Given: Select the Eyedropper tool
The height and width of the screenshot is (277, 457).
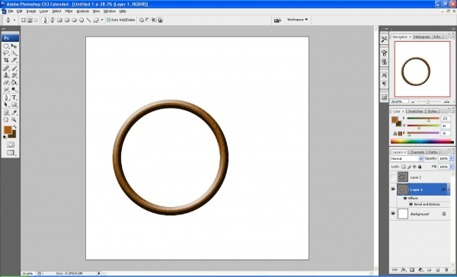Looking at the screenshot, I should coord(14,113).
